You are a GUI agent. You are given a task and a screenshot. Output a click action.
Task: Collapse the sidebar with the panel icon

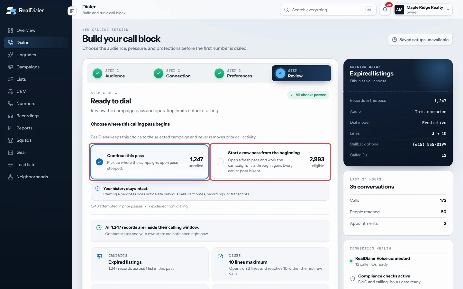[x=72, y=11]
